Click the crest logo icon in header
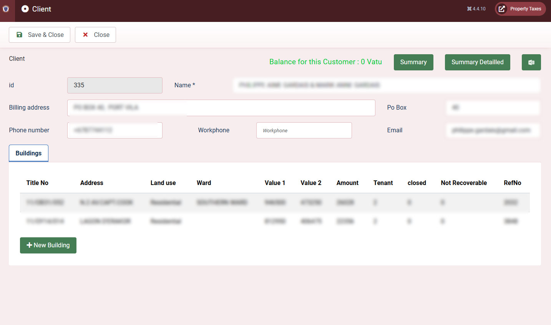This screenshot has height=325, width=551. [6, 9]
